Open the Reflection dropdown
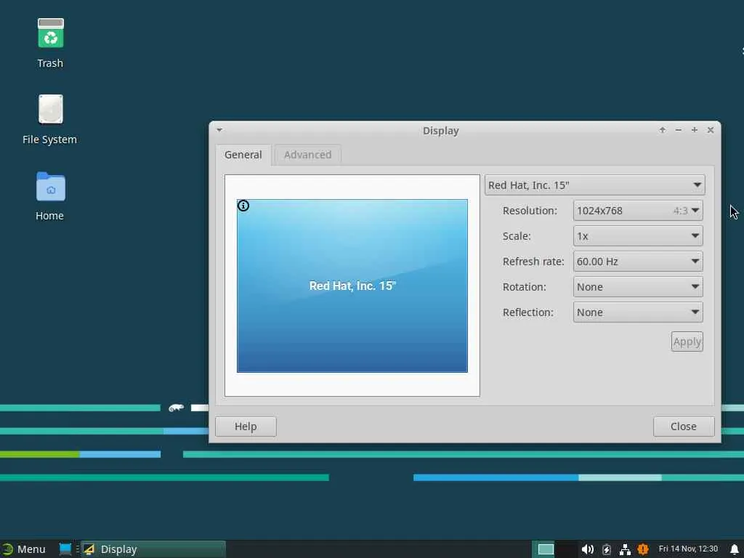744x558 pixels. tap(638, 312)
